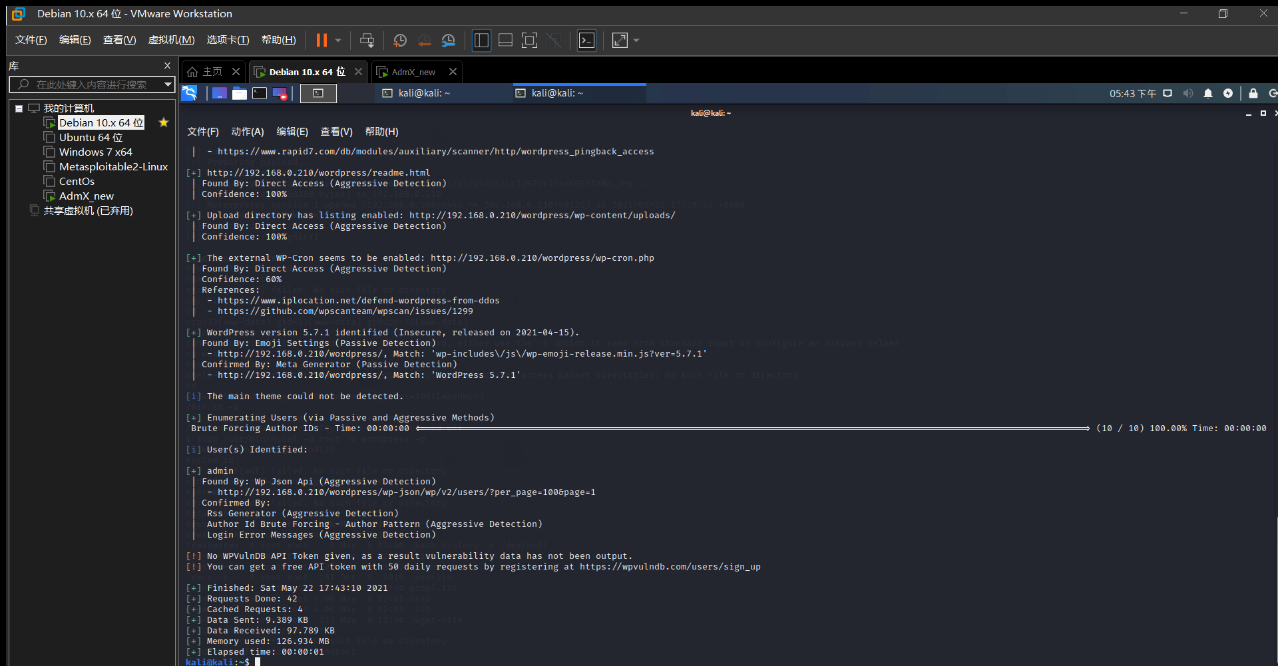Select CentOs in library tree
Image resolution: width=1278 pixels, height=666 pixels.
[77, 181]
